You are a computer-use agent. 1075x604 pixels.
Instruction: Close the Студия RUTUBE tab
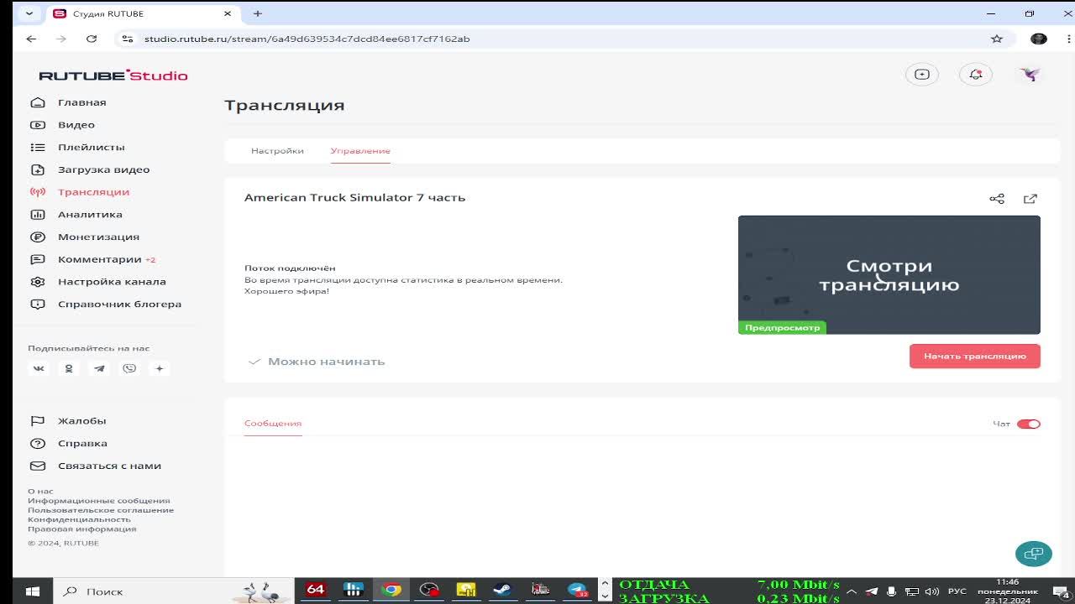pos(228,13)
